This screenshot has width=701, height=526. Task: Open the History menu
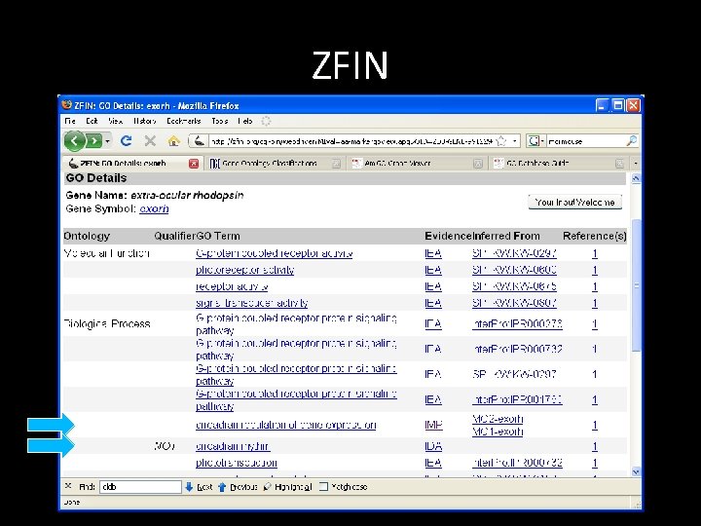click(144, 121)
